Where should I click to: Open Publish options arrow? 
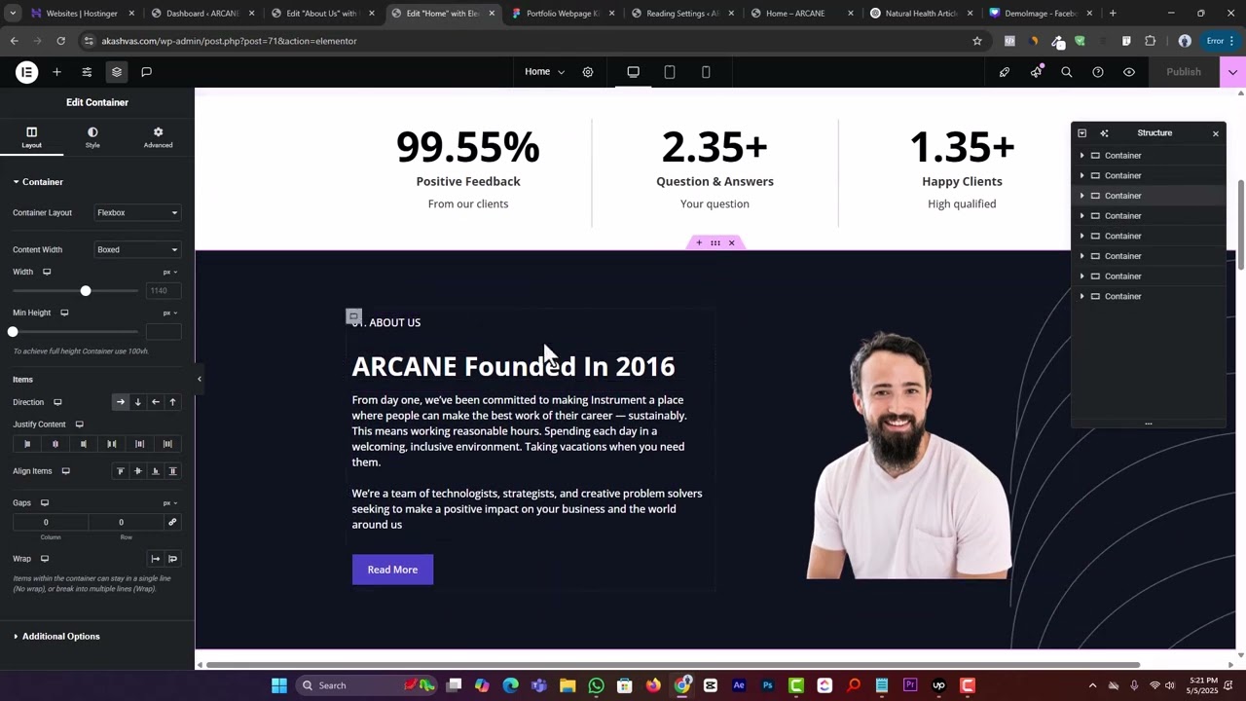1233,72
